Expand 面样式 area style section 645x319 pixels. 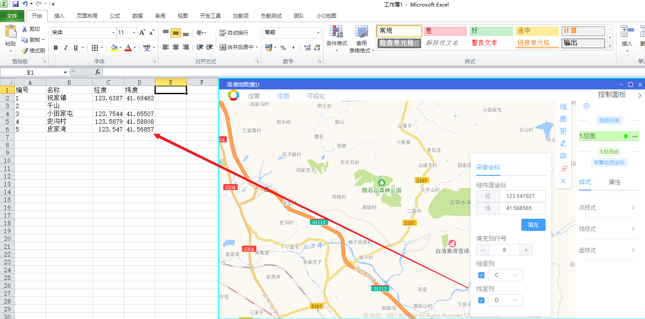pos(609,250)
